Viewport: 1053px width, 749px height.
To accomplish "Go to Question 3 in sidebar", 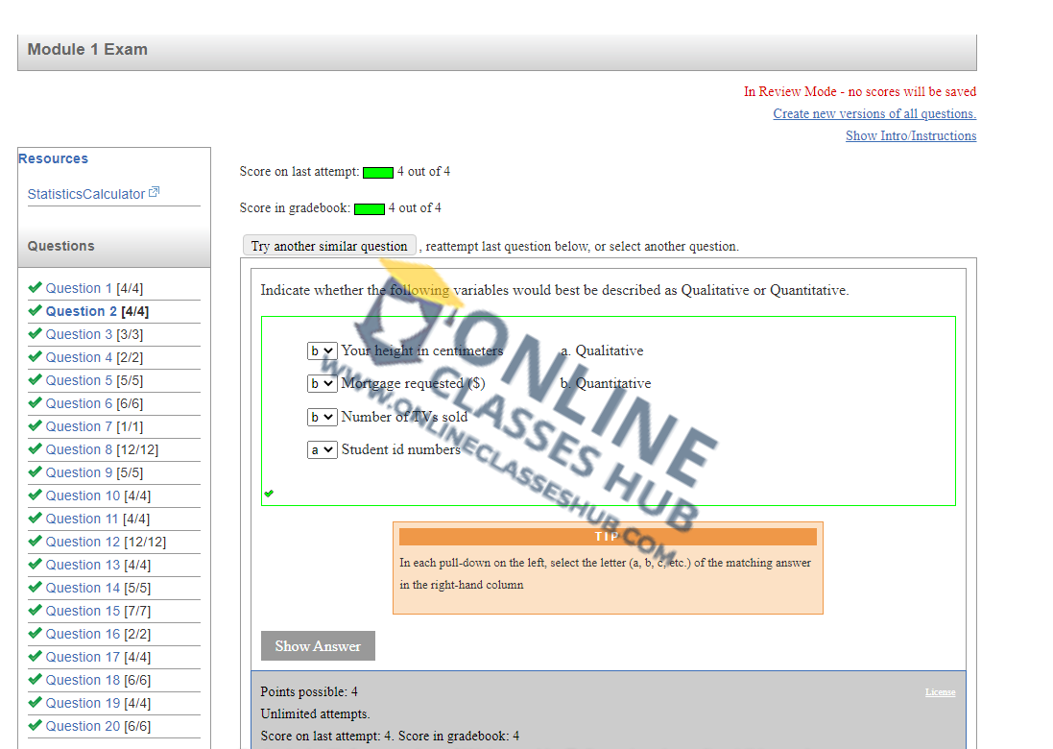I will coord(79,334).
